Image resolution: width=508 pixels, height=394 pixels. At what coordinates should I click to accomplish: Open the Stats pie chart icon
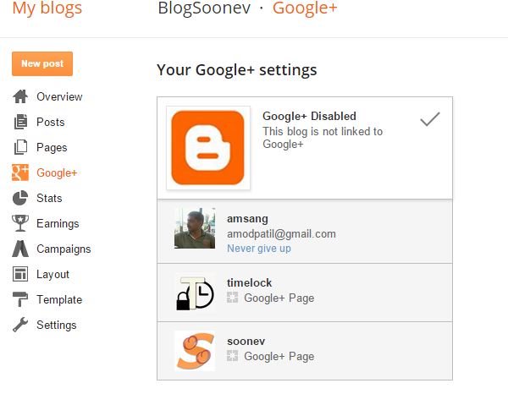(x=20, y=198)
